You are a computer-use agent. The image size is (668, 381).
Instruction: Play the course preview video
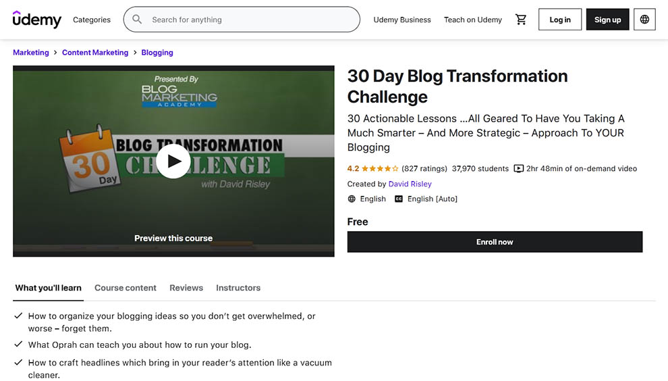(173, 161)
